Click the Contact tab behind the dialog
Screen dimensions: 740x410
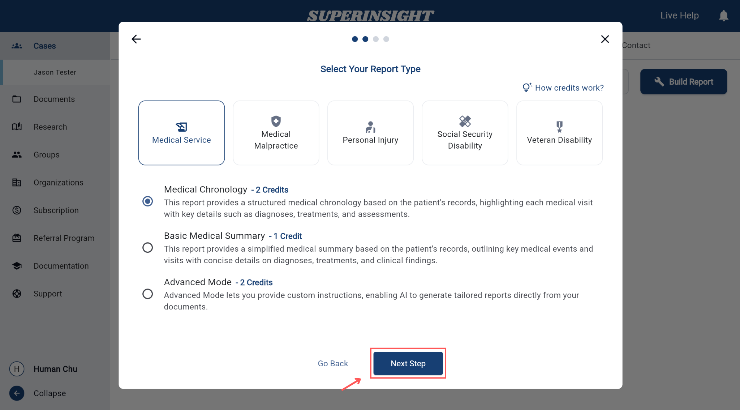click(636, 45)
